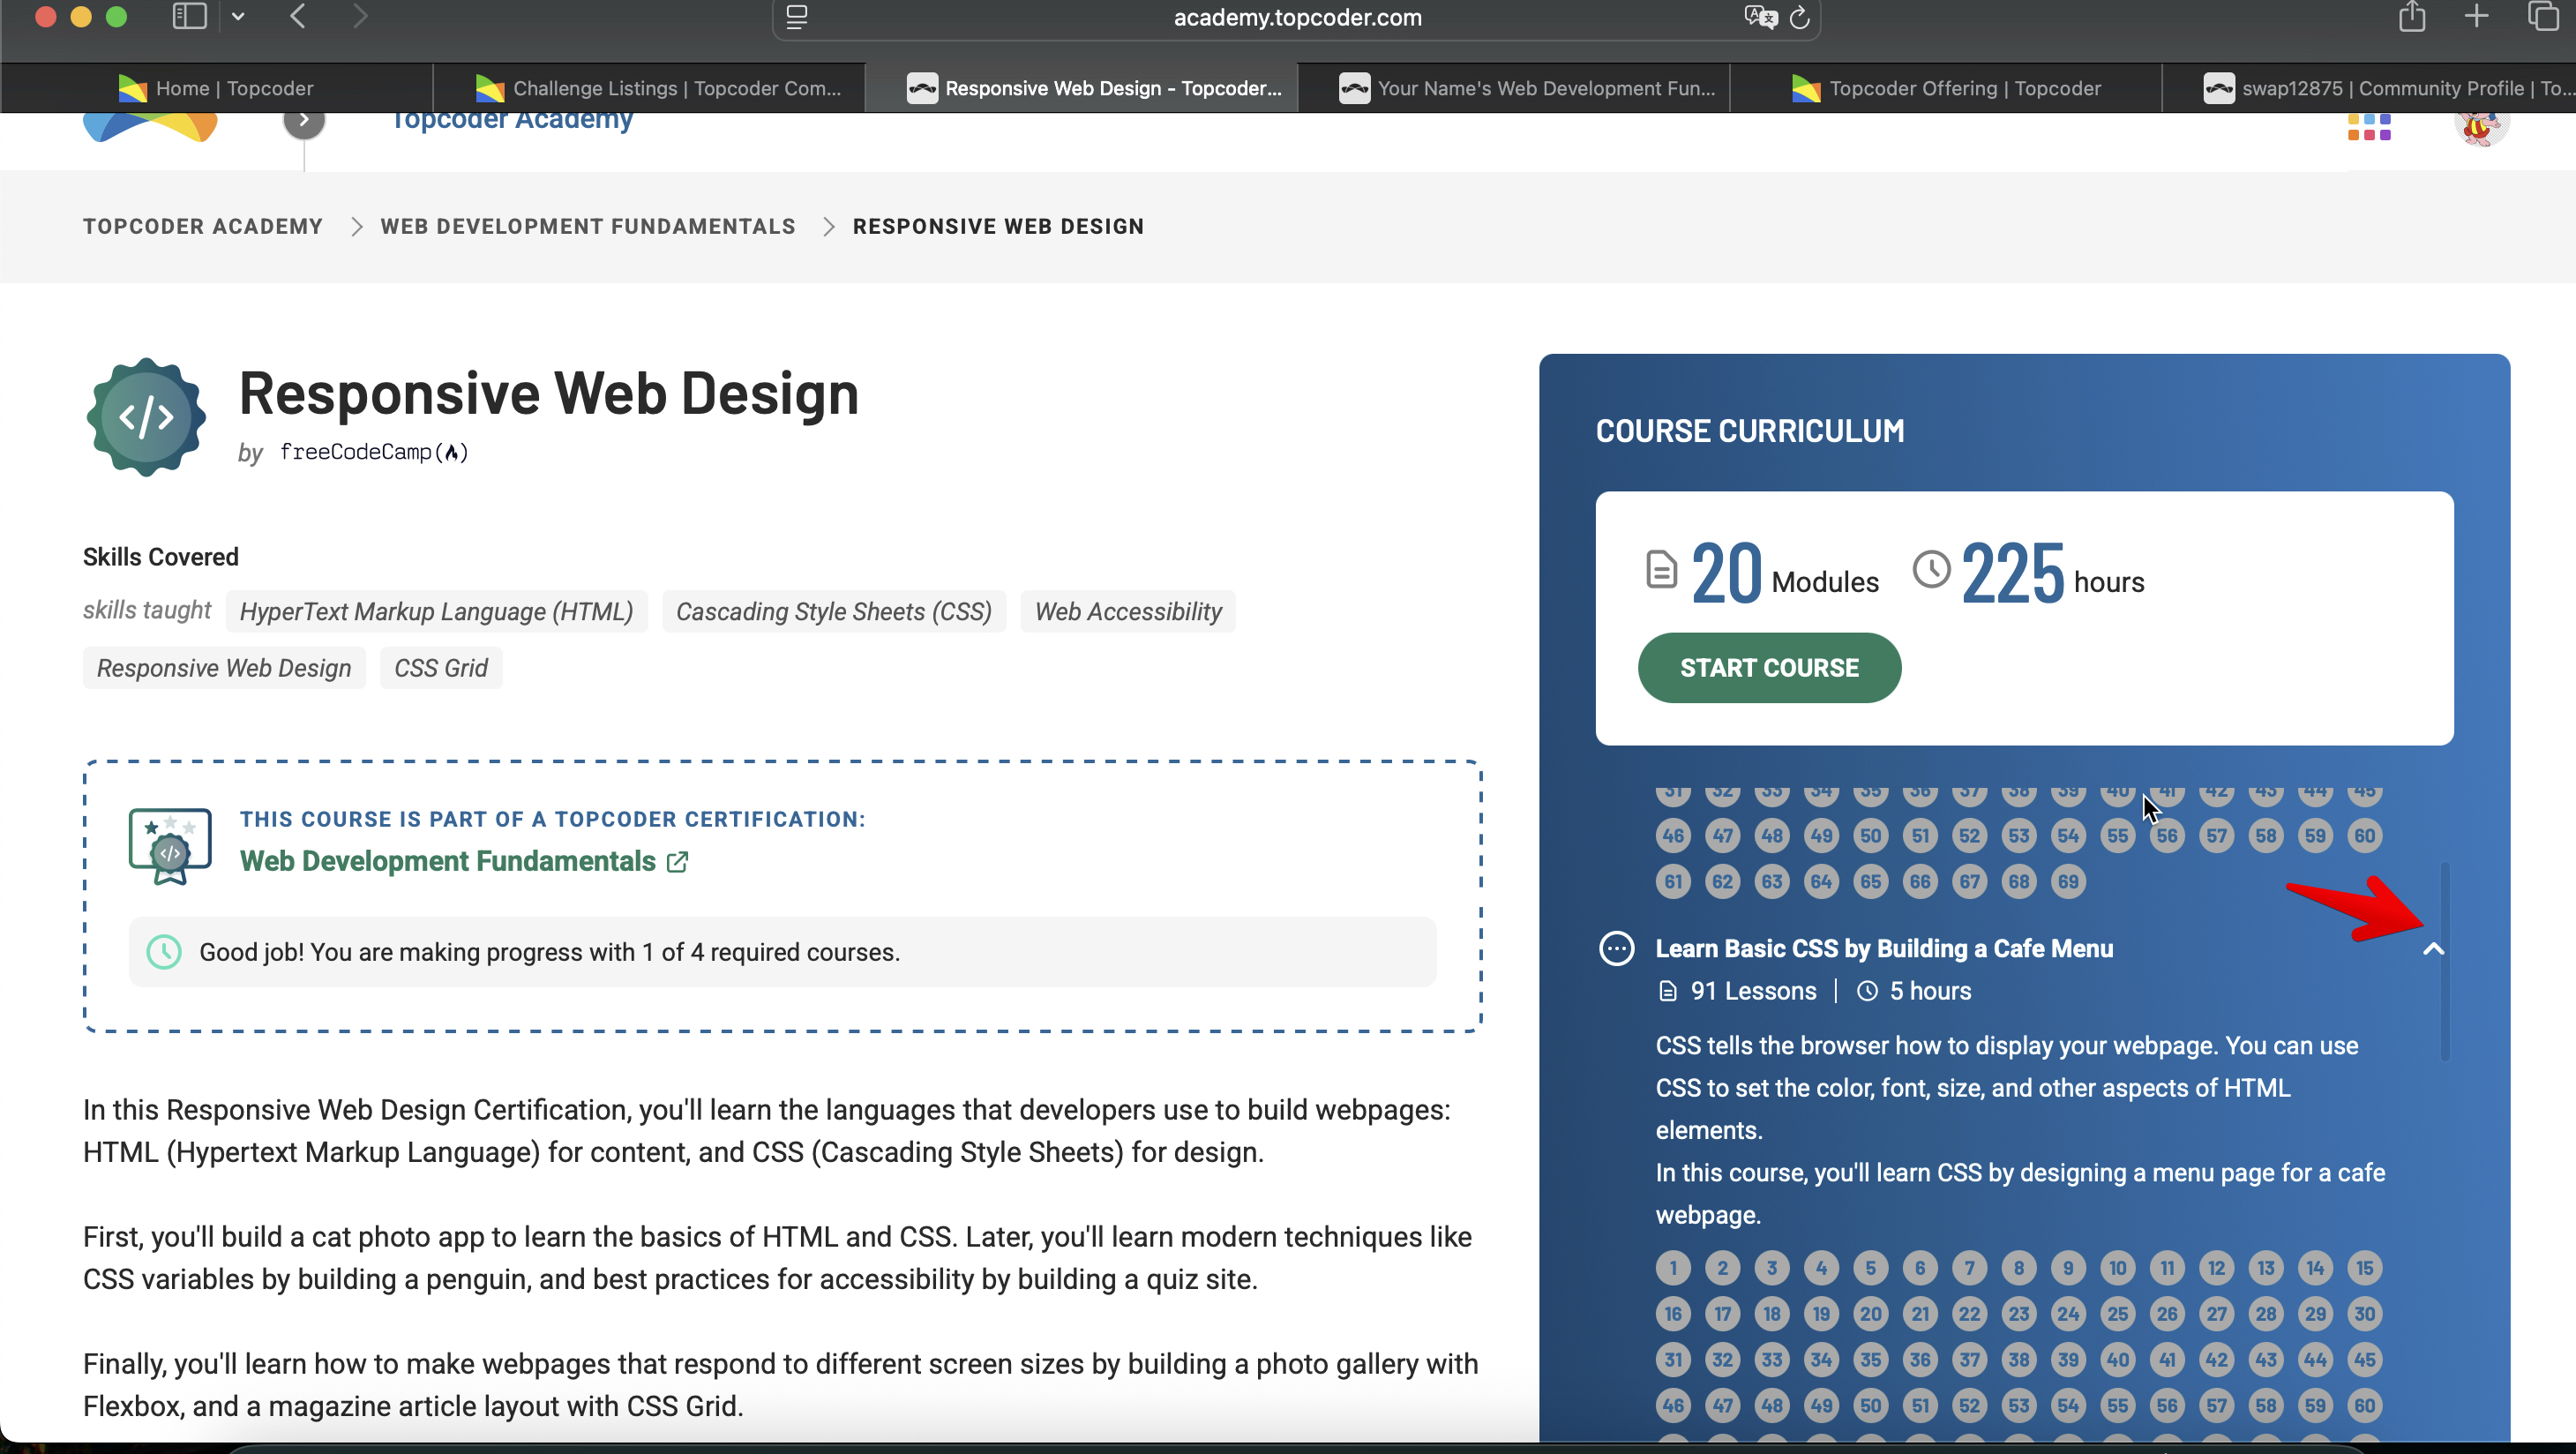This screenshot has width=2576, height=1454.
Task: Click the Share icon in the Safari toolbar
Action: [2411, 17]
